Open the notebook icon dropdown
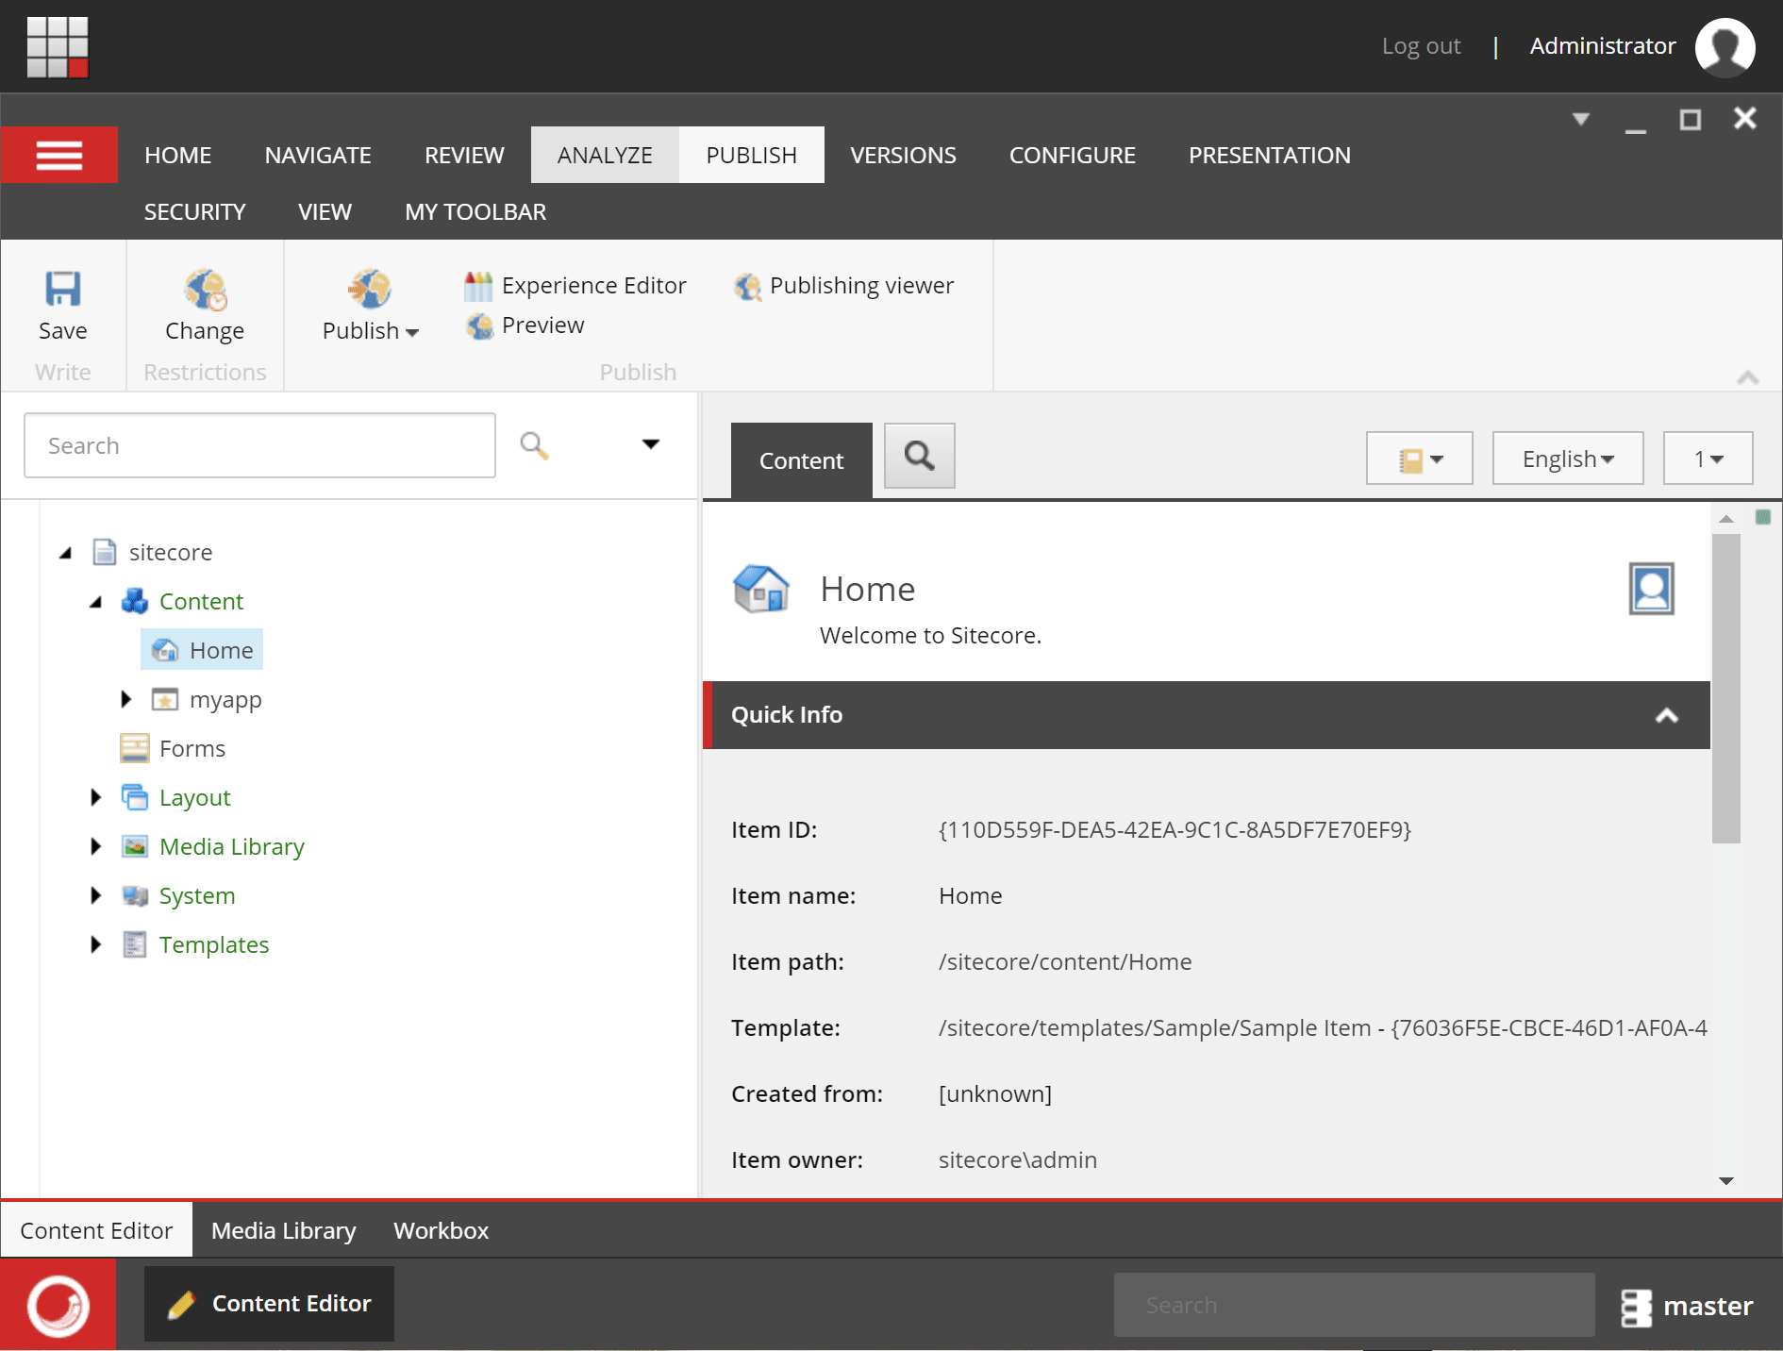 (1419, 459)
